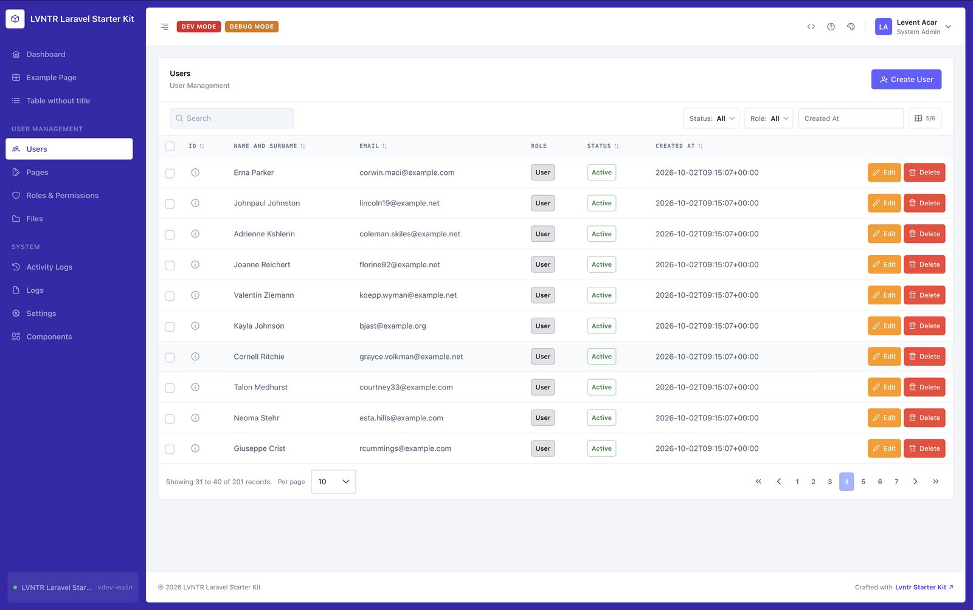The width and height of the screenshot is (973, 610).
Task: Show info icon for Giuseppe Crist
Action: pos(195,448)
